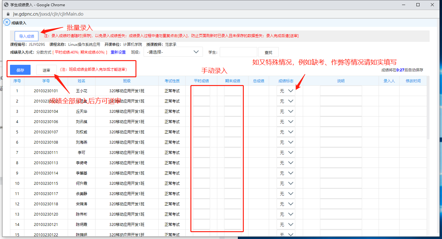This screenshot has height=239, width=442.
Task: Expand the 班级 class dropdown
Action: 173,52
